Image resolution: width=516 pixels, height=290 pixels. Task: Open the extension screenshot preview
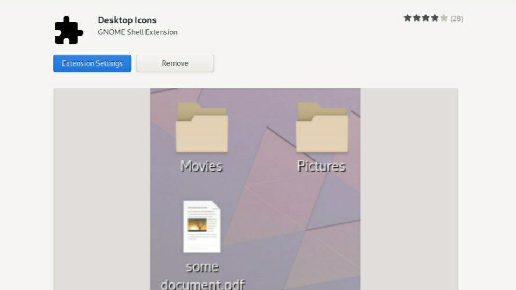coord(255,189)
